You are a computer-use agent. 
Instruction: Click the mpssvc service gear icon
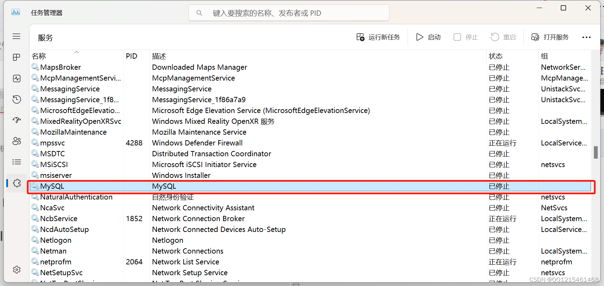coord(35,142)
